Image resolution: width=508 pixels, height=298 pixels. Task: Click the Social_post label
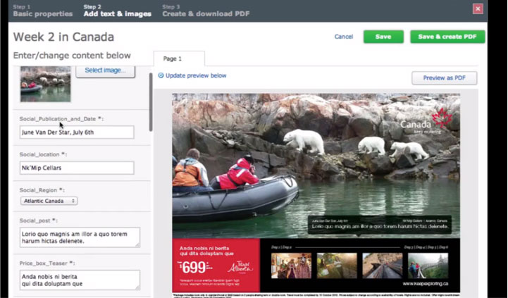(x=38, y=221)
